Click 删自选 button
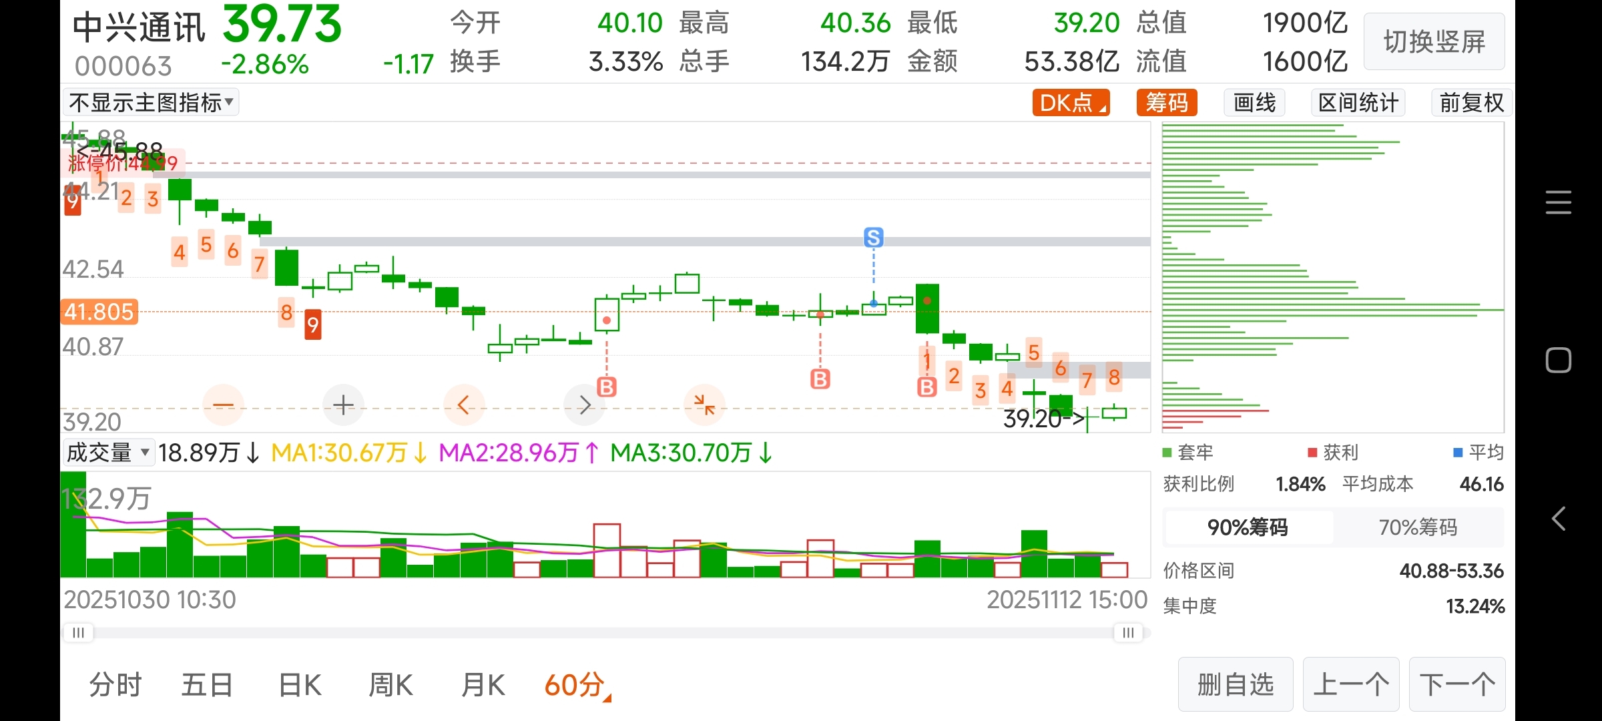Image resolution: width=1602 pixels, height=721 pixels. (x=1235, y=685)
